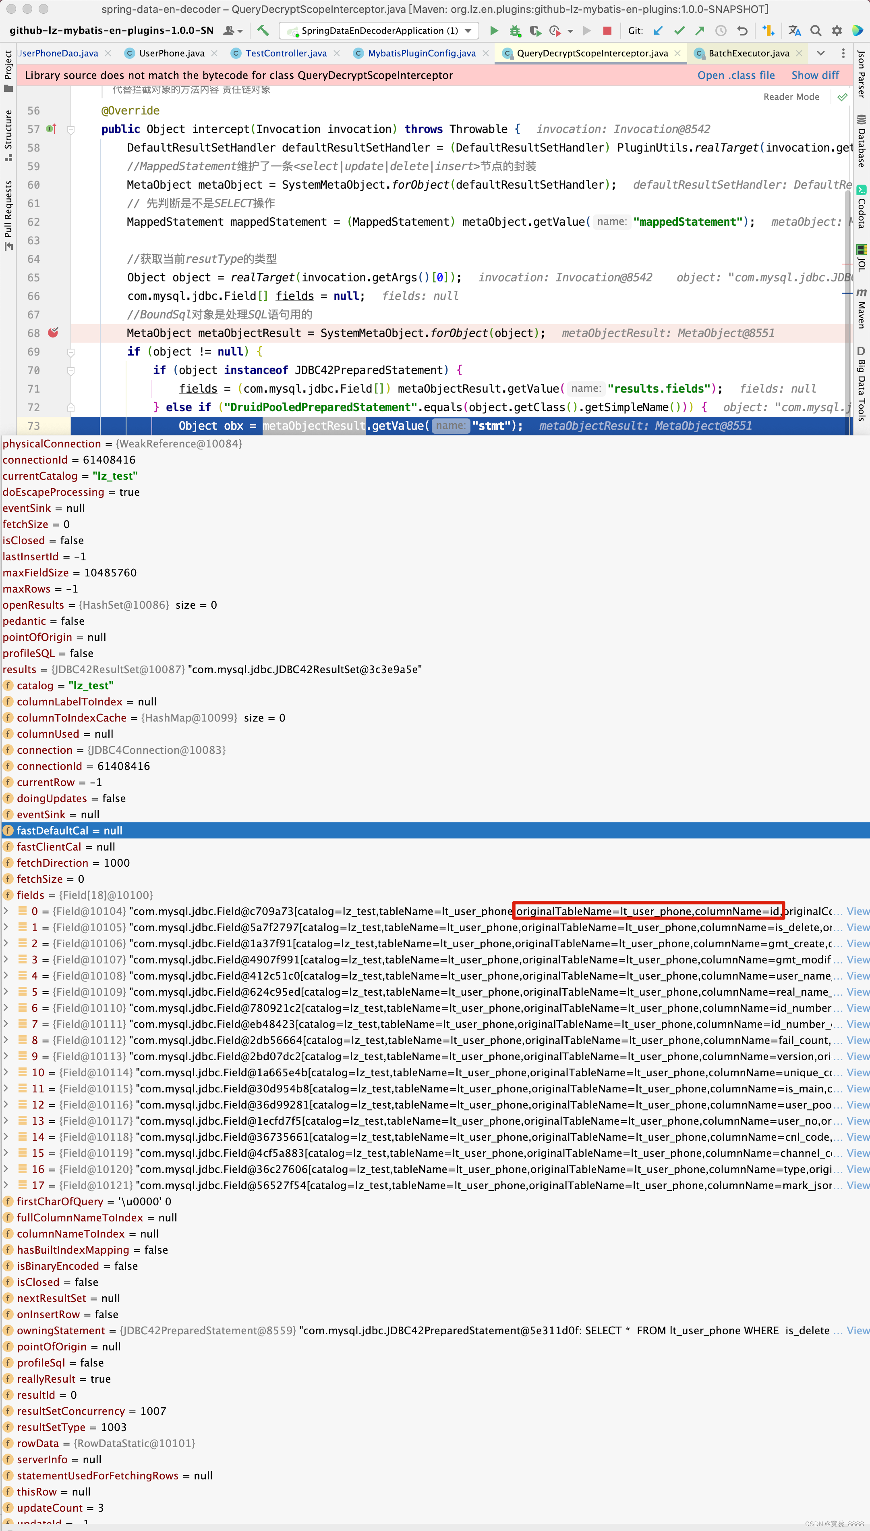
Task: Click the Build project hammer icon
Action: (x=263, y=31)
